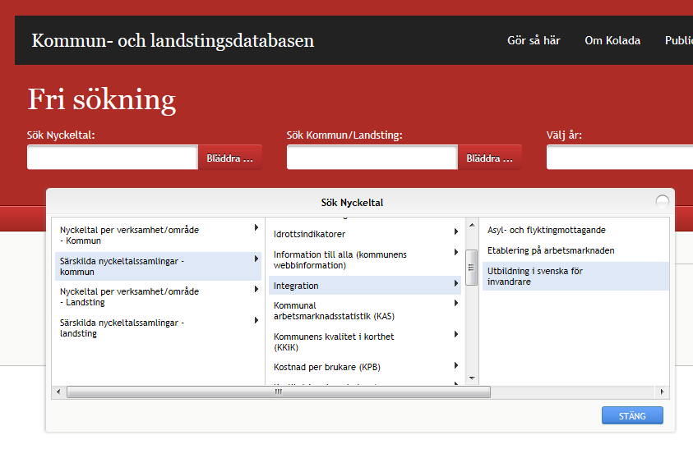
Task: Select Information till alla (kommunens webbinformation)
Action: click(365, 259)
